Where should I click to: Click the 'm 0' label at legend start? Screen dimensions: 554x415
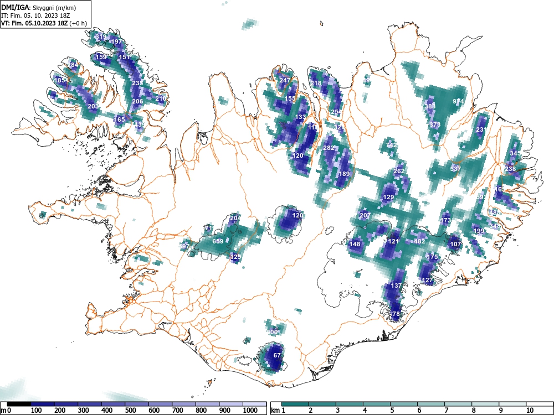7,411
